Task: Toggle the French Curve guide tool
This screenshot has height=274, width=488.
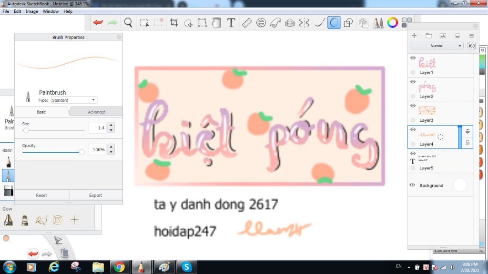Action: point(275,23)
